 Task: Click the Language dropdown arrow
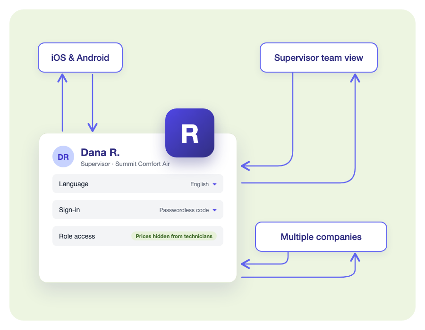coord(215,184)
